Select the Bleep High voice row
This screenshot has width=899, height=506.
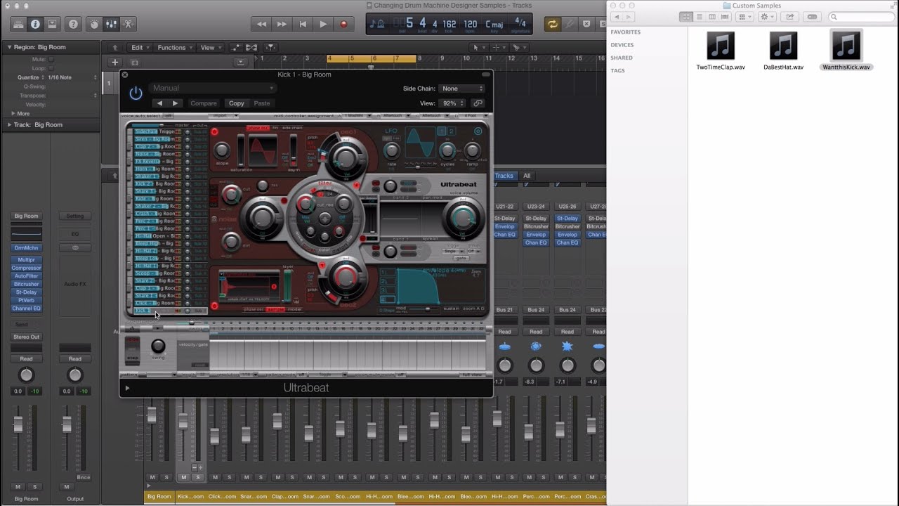[155, 243]
